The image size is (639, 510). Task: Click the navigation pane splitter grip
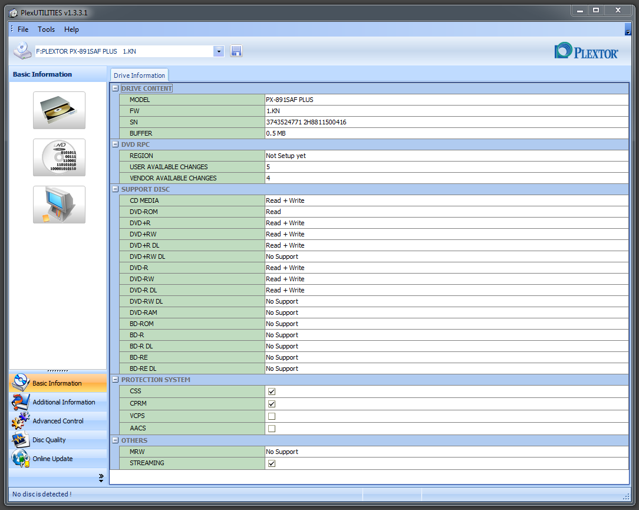pos(57,371)
